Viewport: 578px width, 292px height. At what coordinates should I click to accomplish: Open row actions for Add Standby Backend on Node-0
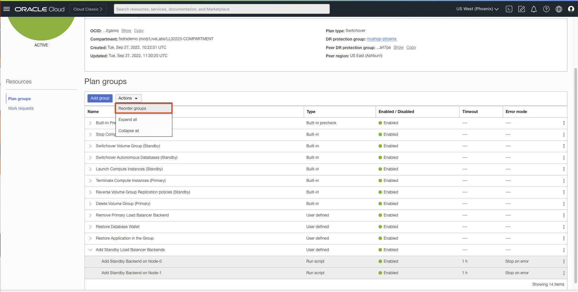(x=563, y=261)
